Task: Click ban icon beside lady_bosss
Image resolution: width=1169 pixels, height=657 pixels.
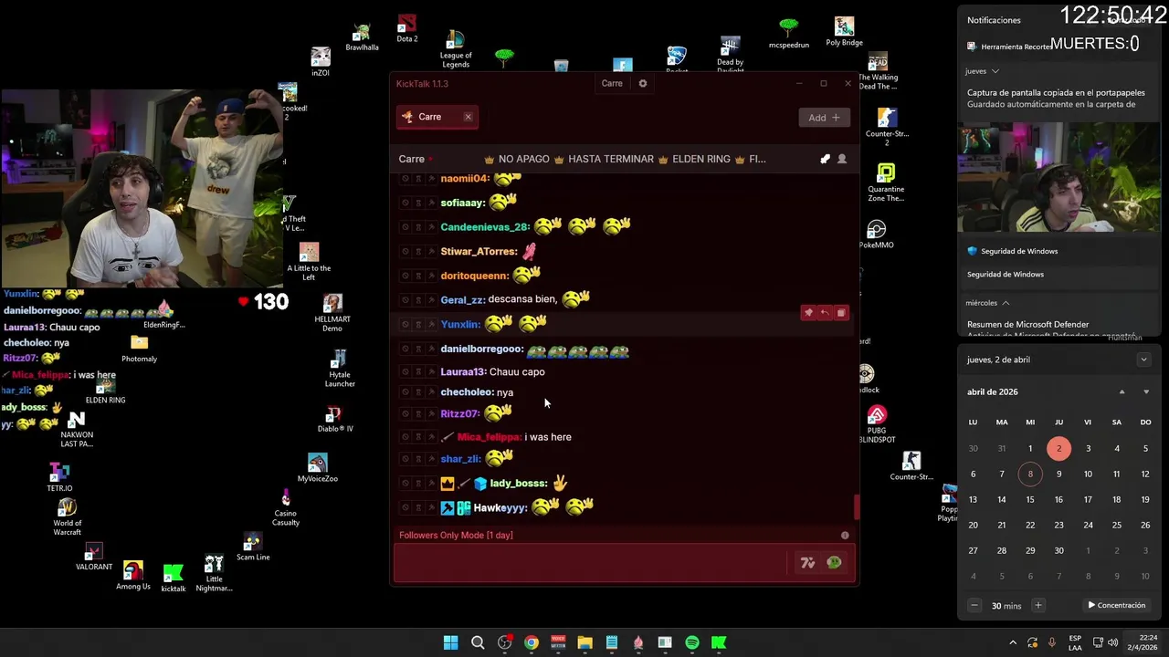Action: click(405, 484)
